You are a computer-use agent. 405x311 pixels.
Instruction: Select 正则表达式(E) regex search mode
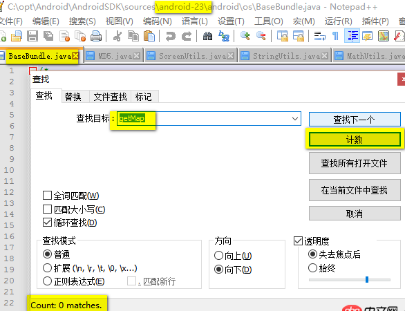pos(47,281)
